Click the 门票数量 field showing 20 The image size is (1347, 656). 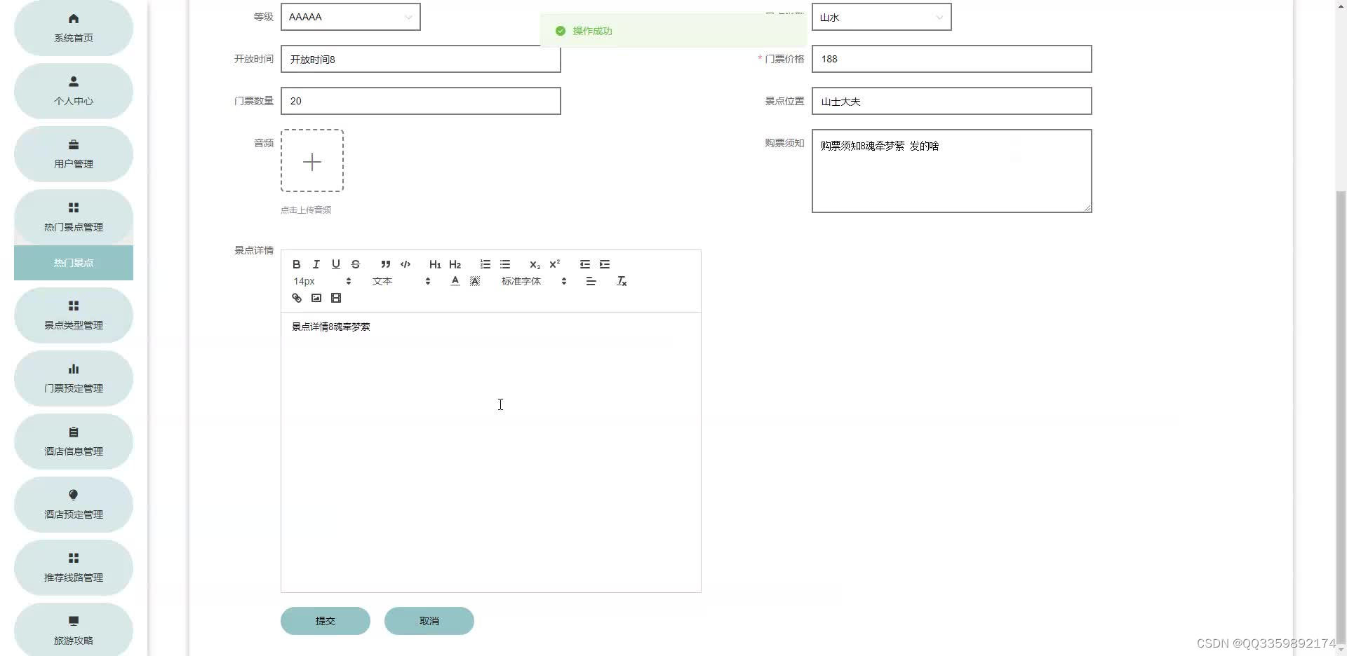[420, 101]
